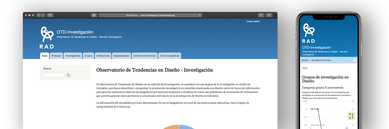Show all tabs overview icon
This screenshot has height=129, width=389.
coord(269,15)
